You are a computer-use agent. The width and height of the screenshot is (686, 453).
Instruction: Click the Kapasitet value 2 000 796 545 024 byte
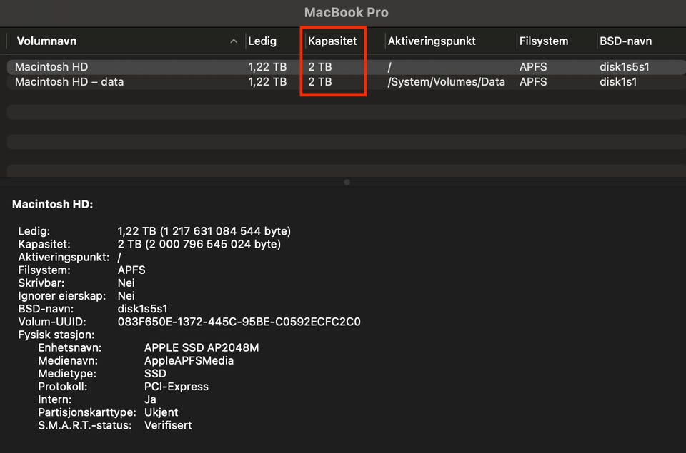pyautogui.click(x=199, y=244)
